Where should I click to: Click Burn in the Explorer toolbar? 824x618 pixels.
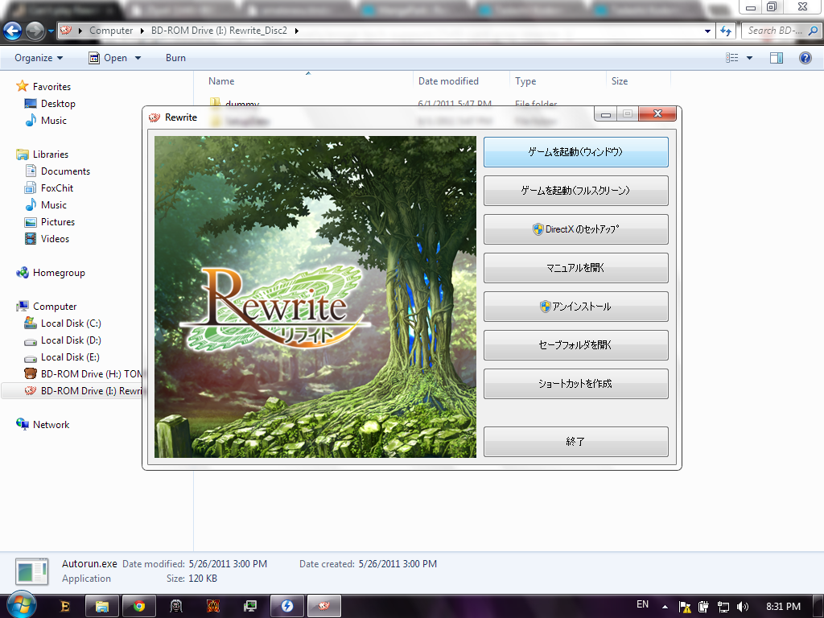(x=175, y=58)
